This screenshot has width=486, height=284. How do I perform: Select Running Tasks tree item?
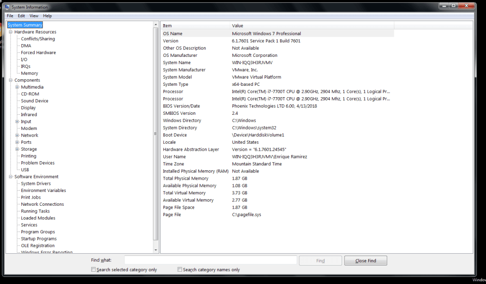pyautogui.click(x=35, y=211)
